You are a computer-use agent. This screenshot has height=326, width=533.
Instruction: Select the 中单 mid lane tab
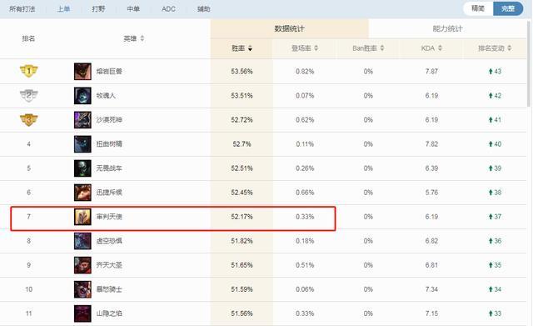[133, 9]
